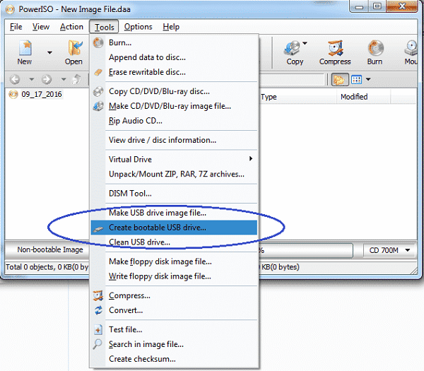
Task: Click the New toolbar icon
Action: 25,52
